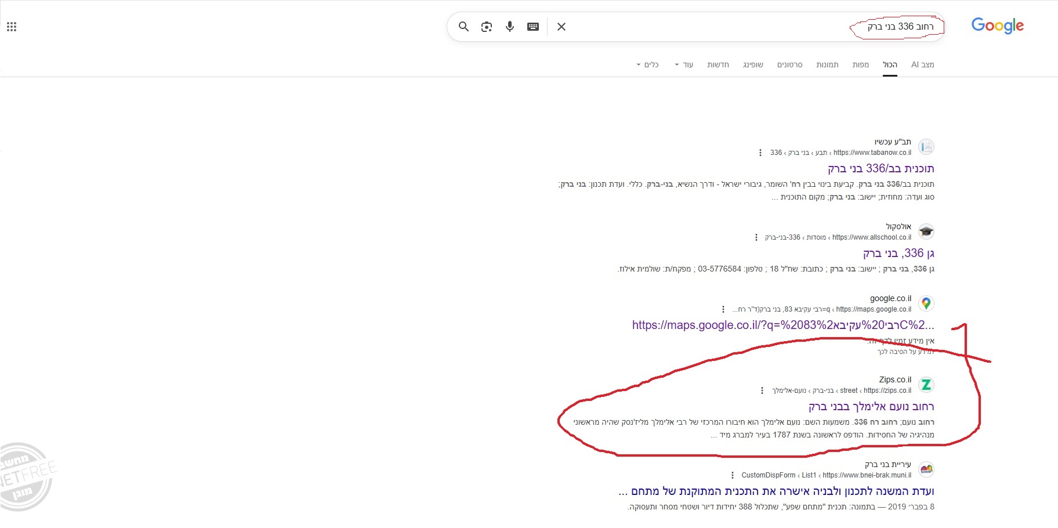
Task: Click the tabanow.co.il breadcrumb URL
Action: 841,153
